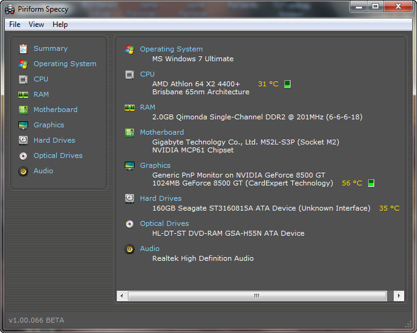
Task: Click the Audio icon in main panel
Action: pos(130,249)
